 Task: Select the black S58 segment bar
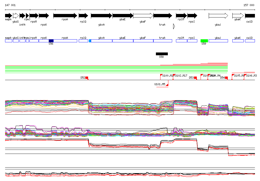coord(162,54)
